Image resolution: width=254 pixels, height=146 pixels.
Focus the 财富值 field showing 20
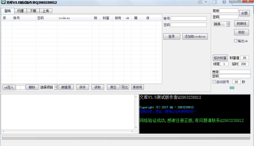245,58
